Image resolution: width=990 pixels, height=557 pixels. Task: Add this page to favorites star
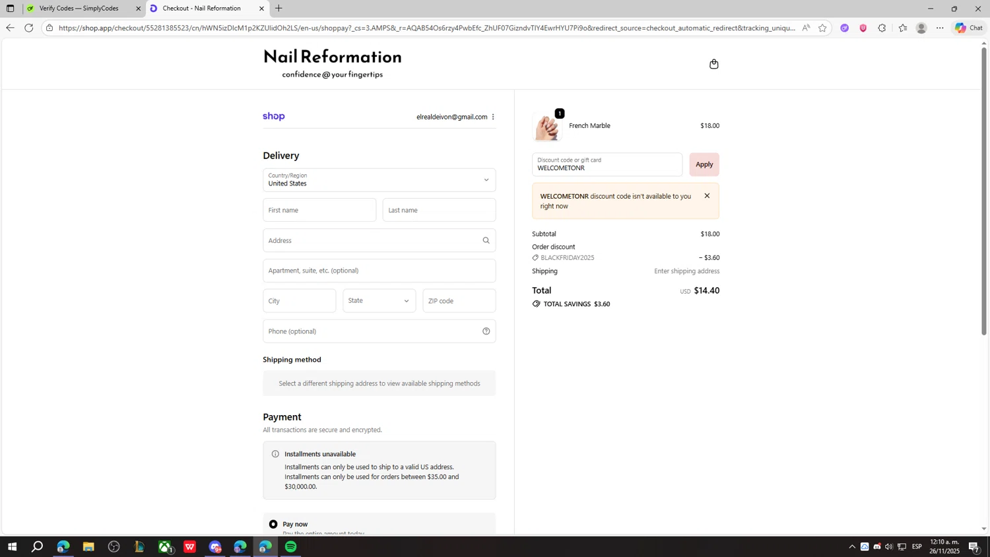click(x=822, y=28)
